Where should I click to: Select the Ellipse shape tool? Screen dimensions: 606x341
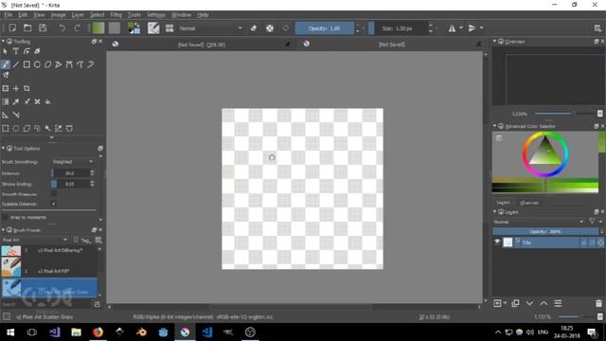37,64
